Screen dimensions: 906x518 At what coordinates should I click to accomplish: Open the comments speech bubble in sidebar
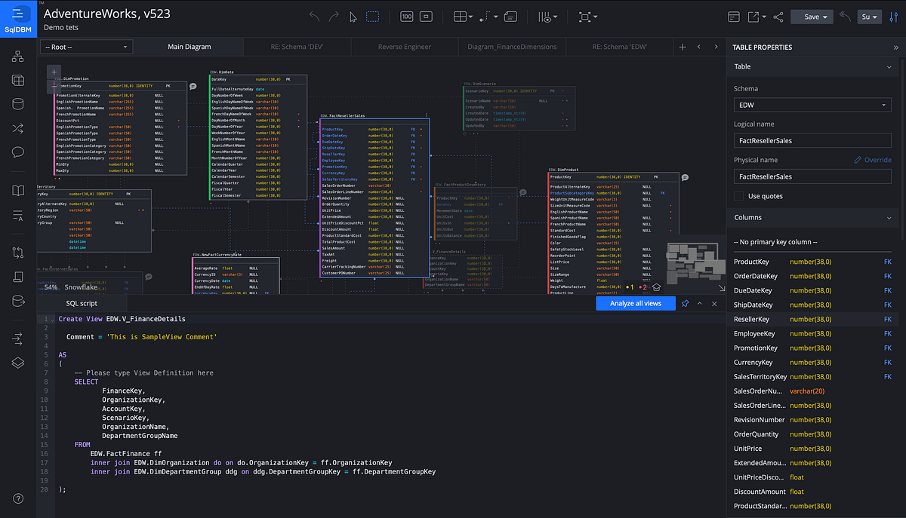(18, 152)
